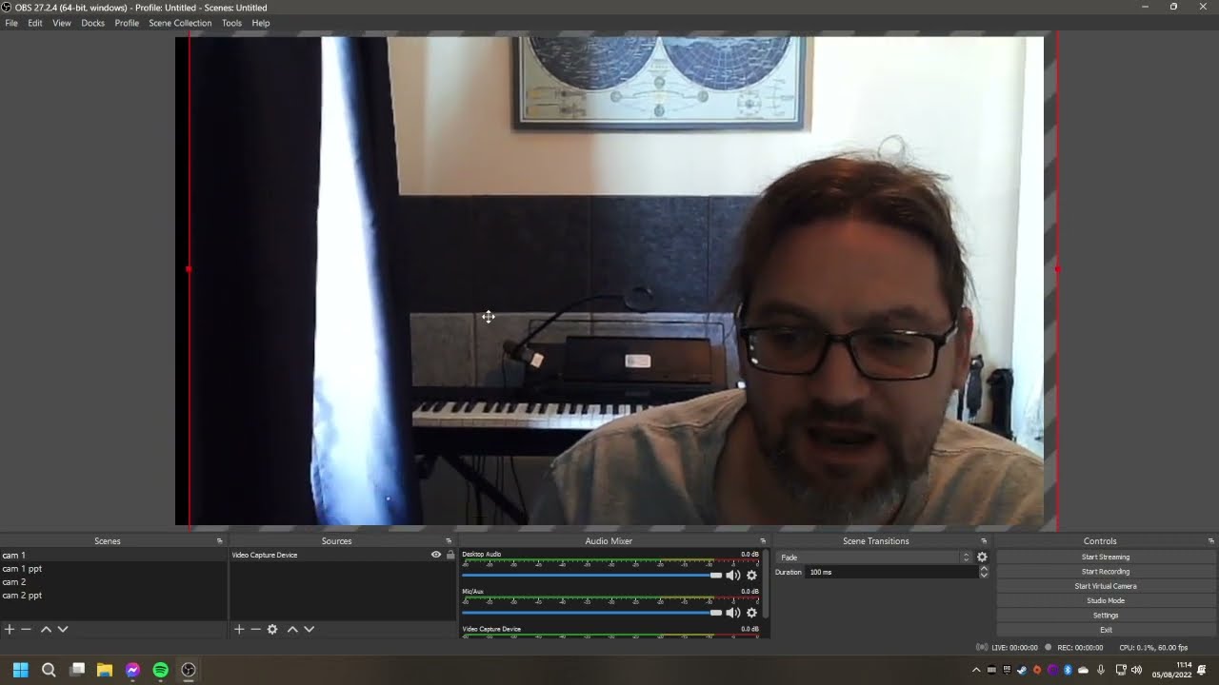Mute Desktop Audio with the speaker icon
This screenshot has width=1219, height=685.
(732, 575)
